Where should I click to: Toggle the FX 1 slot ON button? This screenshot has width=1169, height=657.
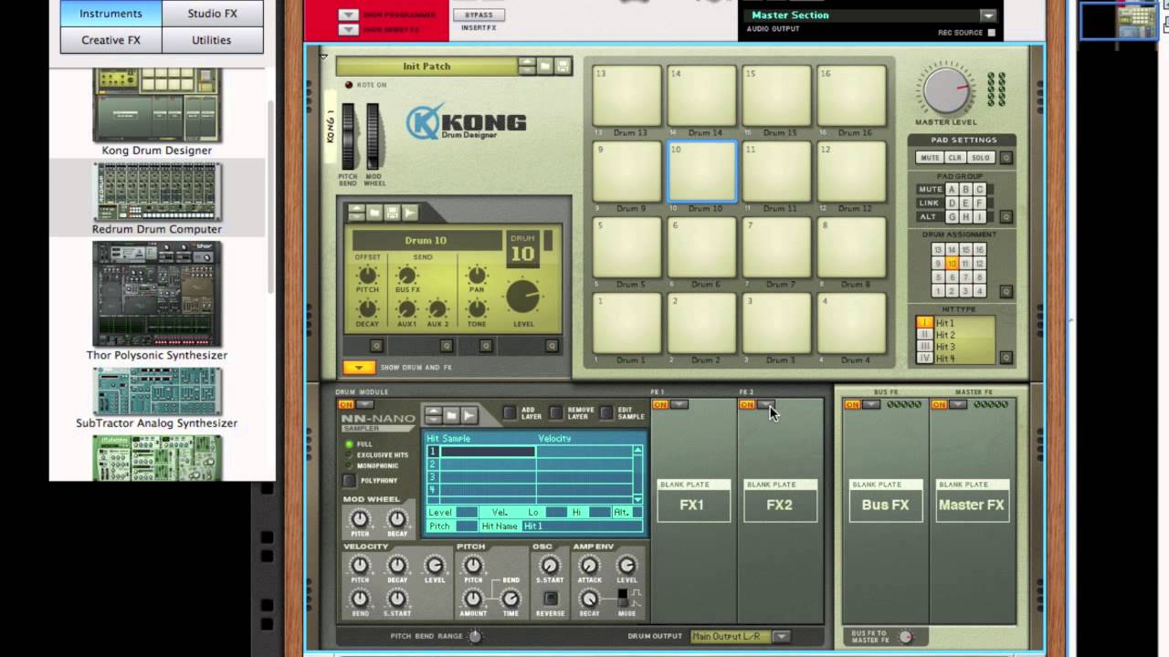(659, 404)
